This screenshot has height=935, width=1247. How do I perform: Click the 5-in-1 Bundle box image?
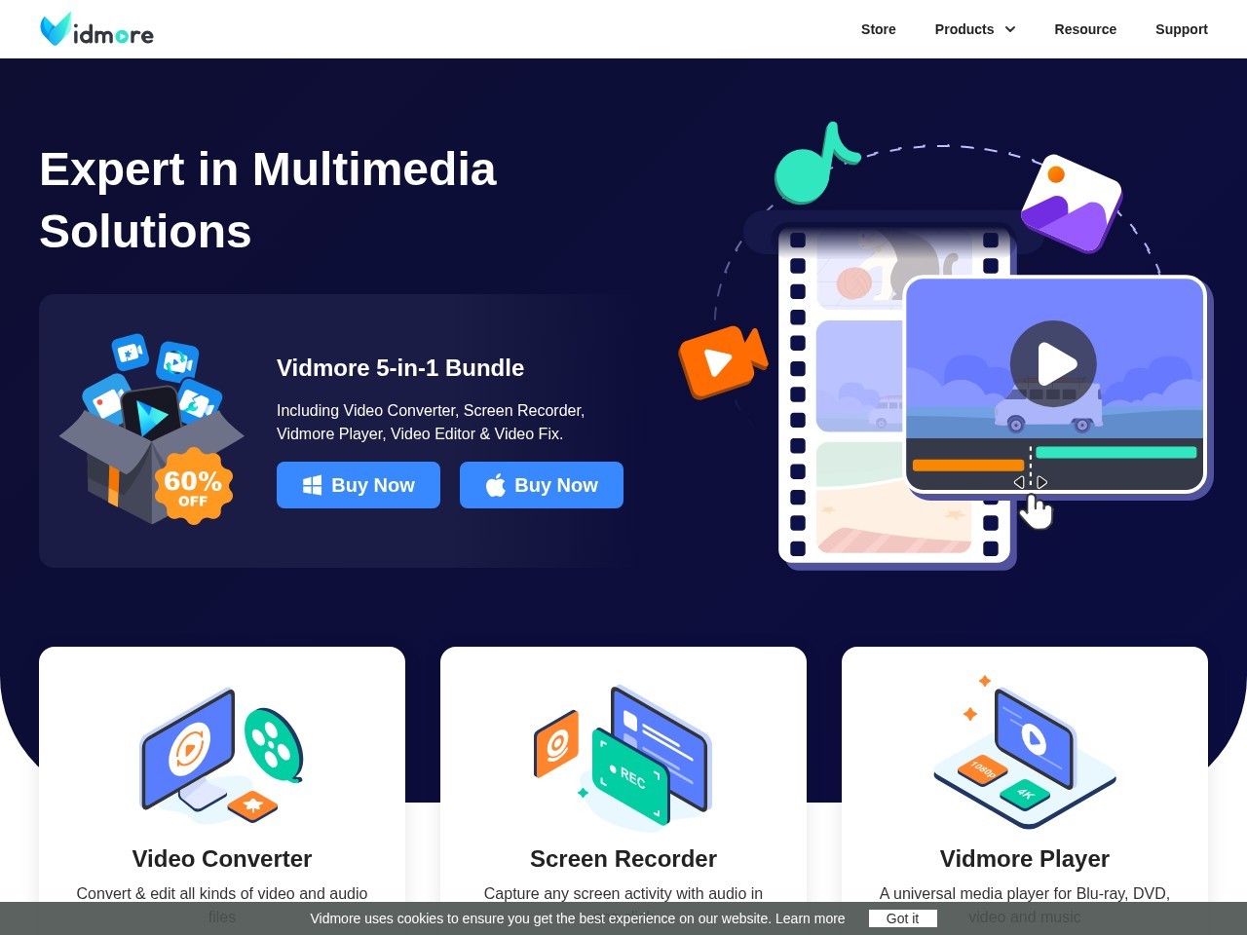151,430
